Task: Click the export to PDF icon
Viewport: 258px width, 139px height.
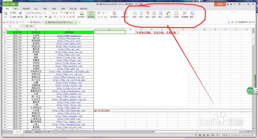Action: (x=11, y=22)
